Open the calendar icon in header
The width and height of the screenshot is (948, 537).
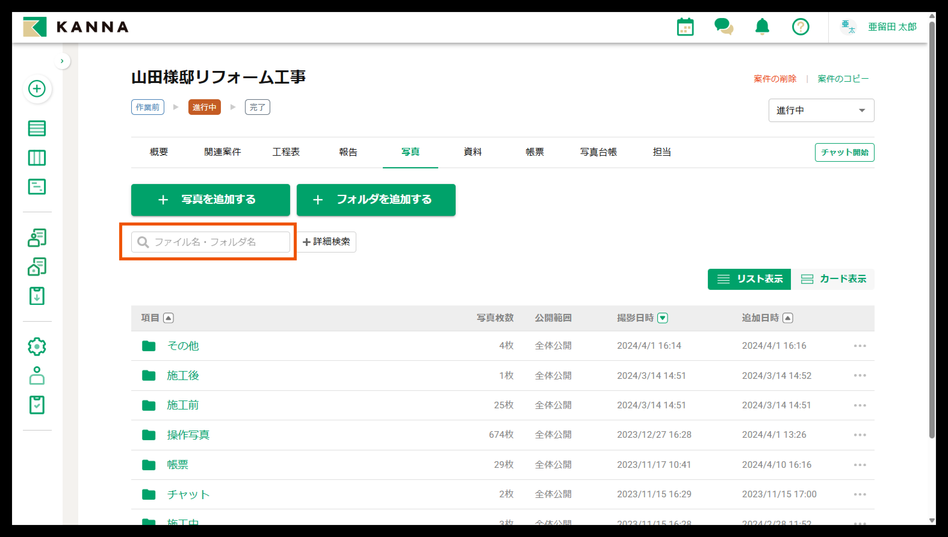tap(685, 27)
